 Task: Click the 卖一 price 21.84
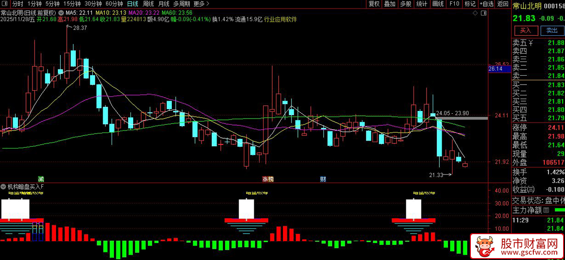coord(556,76)
